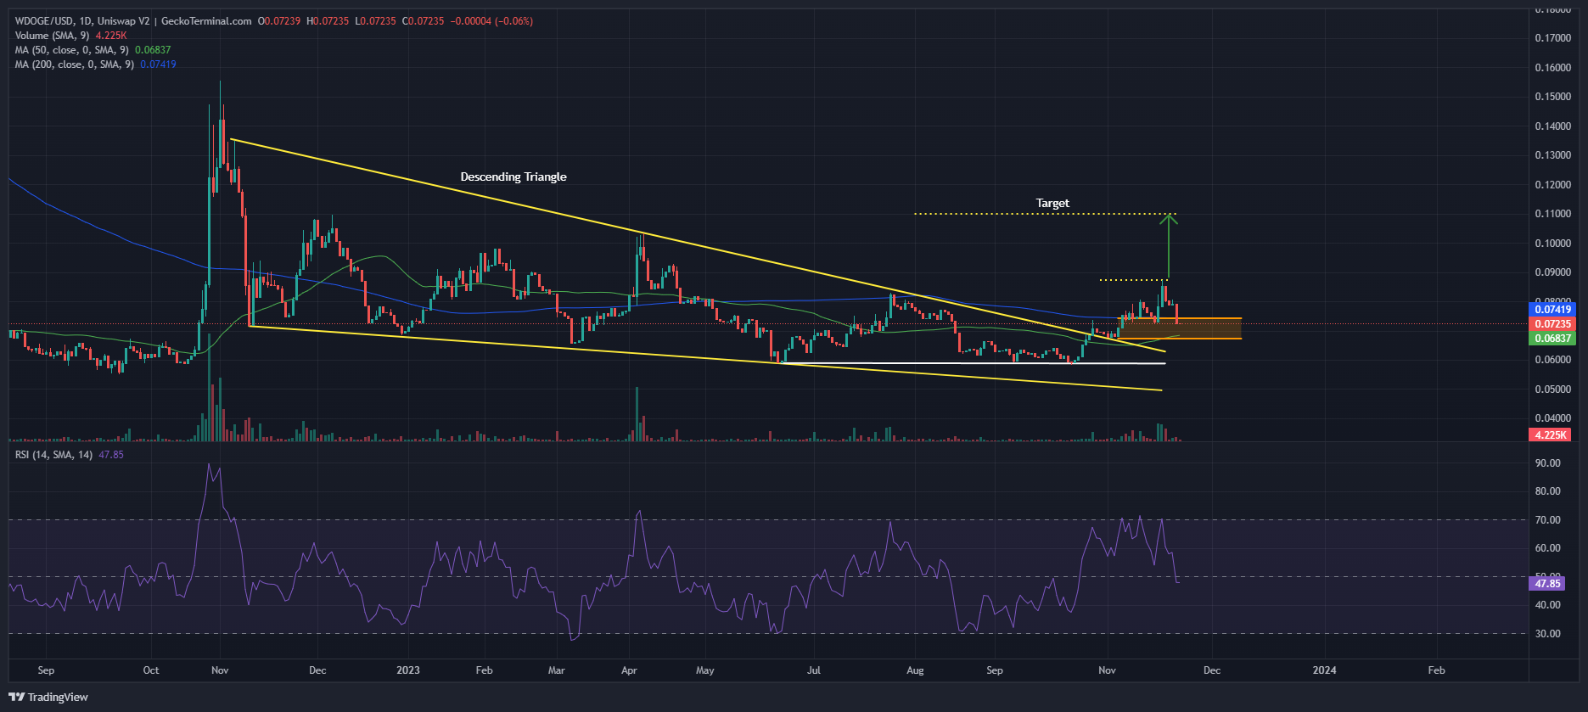Click the MA 200 value 0.07419 in legend
This screenshot has height=712, width=1588.
point(158,64)
